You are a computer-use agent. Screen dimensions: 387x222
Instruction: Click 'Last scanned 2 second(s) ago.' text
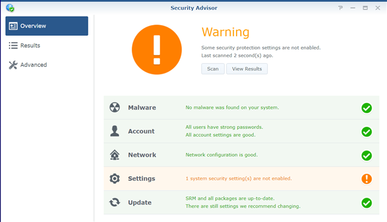pyautogui.click(x=237, y=55)
